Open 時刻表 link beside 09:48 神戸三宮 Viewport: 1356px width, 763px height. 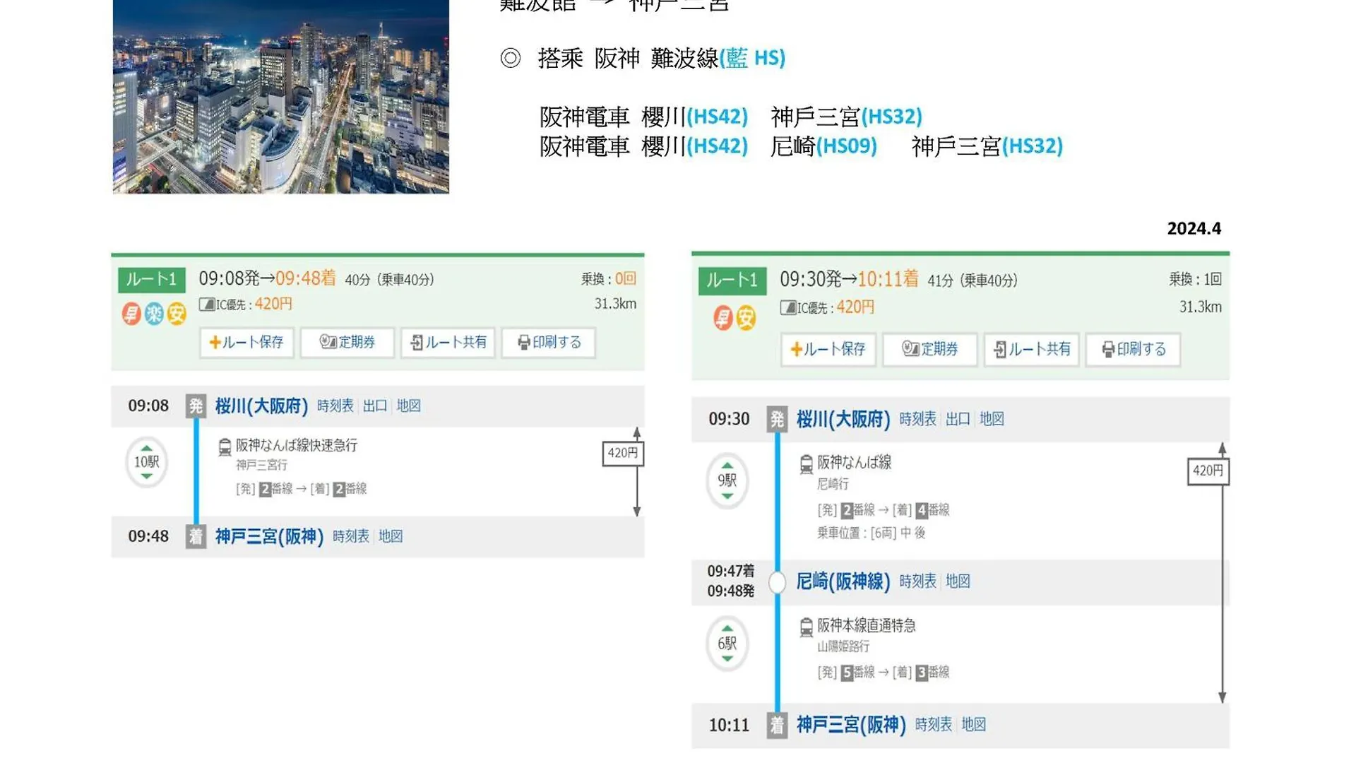(x=351, y=537)
